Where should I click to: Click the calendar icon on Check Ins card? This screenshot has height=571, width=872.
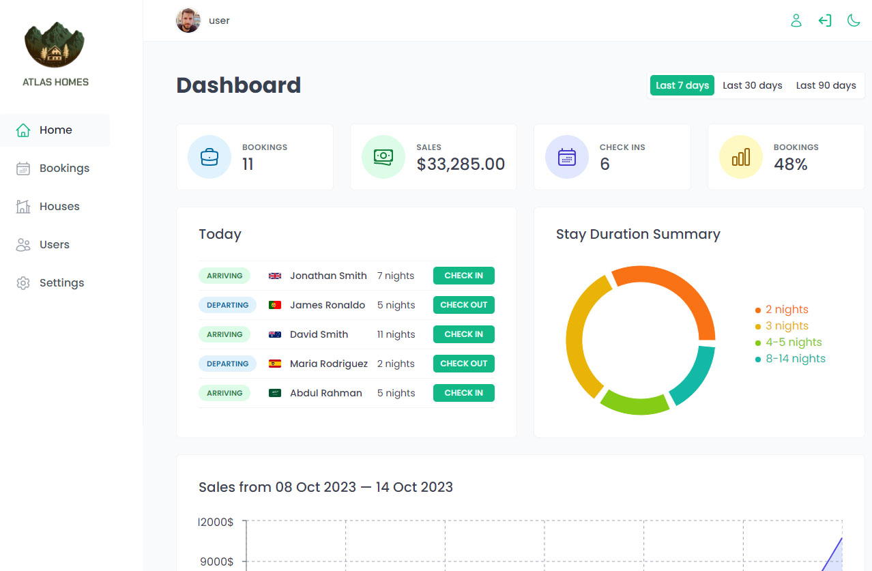tap(567, 157)
